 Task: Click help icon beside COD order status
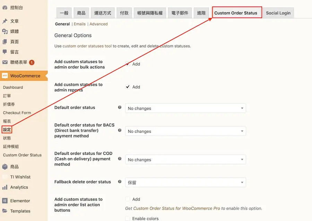pyautogui.click(x=120, y=159)
